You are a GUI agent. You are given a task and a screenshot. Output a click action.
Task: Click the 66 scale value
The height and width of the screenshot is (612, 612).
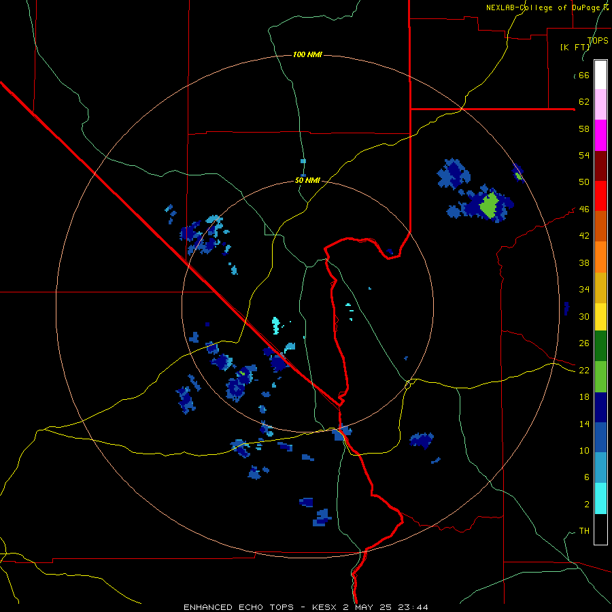click(x=584, y=75)
